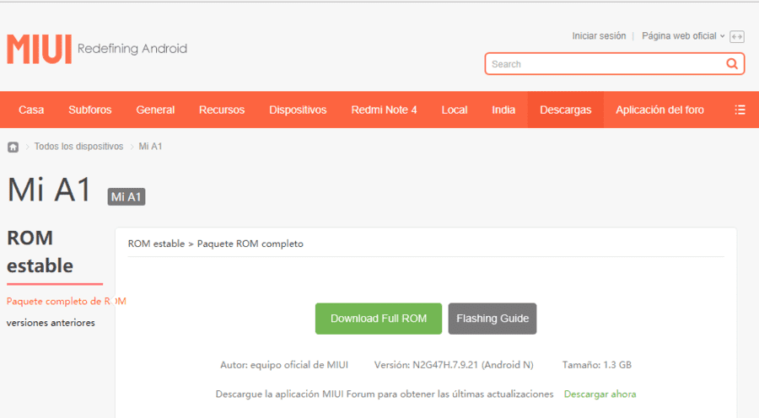The image size is (759, 418).
Task: Open Aplicación del foro menu item
Action: coord(659,110)
